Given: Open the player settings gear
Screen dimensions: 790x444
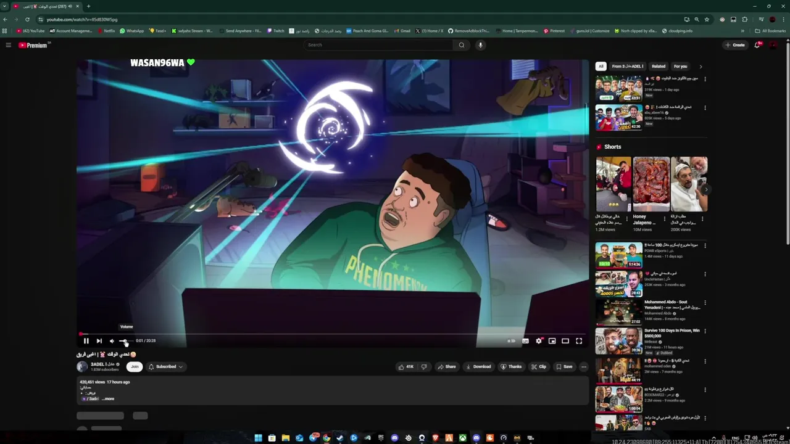Looking at the screenshot, I should tap(539, 340).
